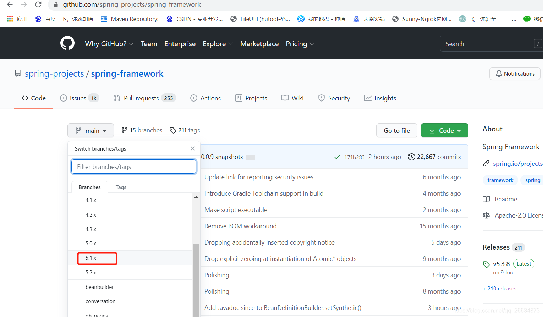Click the spring-projects owner link
543x317 pixels.
click(54, 73)
